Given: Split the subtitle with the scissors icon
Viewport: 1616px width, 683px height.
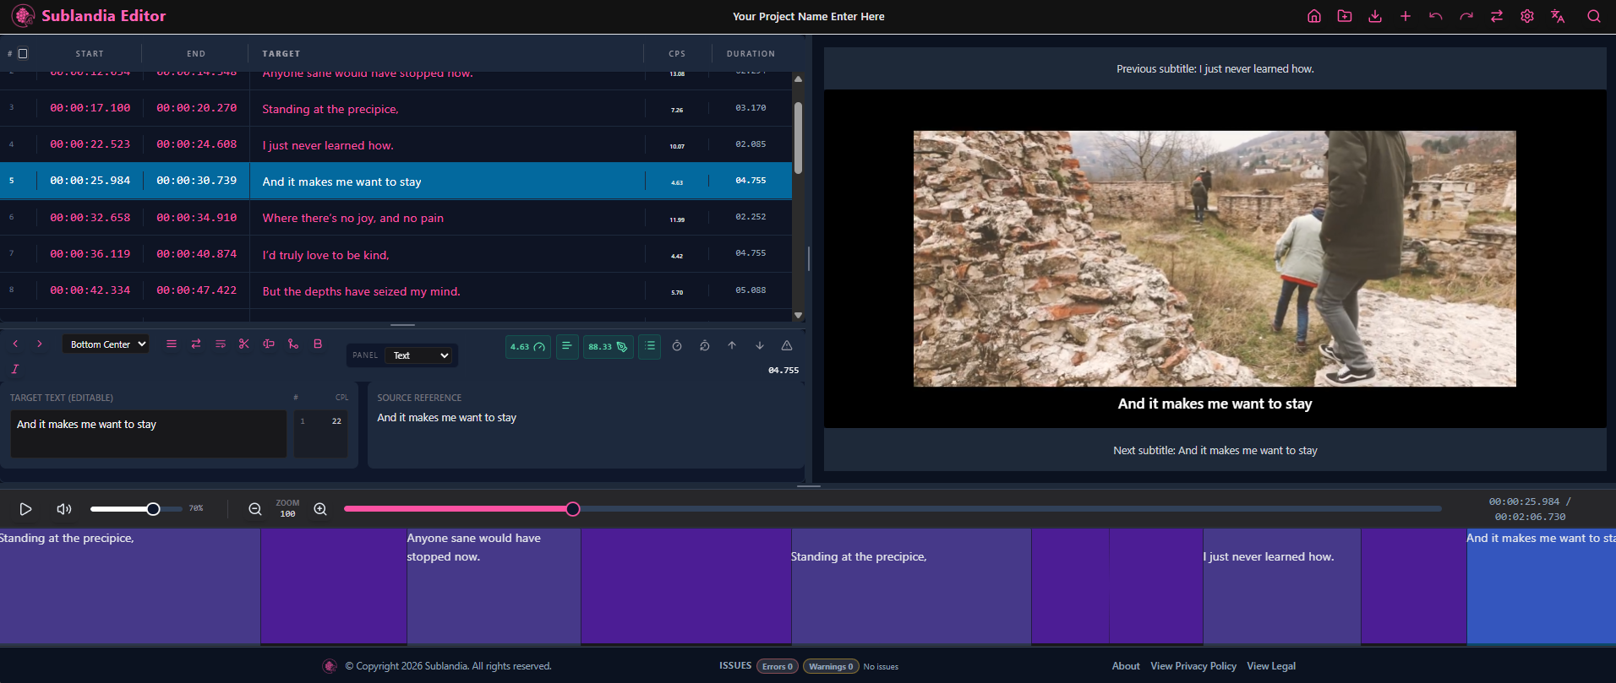Looking at the screenshot, I should click(244, 344).
